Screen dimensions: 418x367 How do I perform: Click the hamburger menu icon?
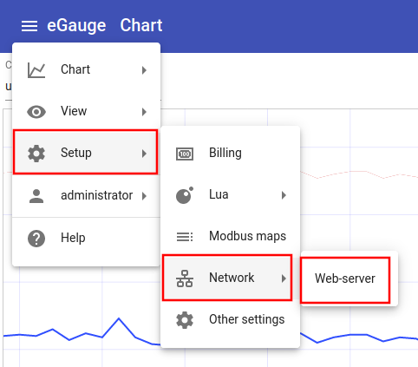coord(29,26)
